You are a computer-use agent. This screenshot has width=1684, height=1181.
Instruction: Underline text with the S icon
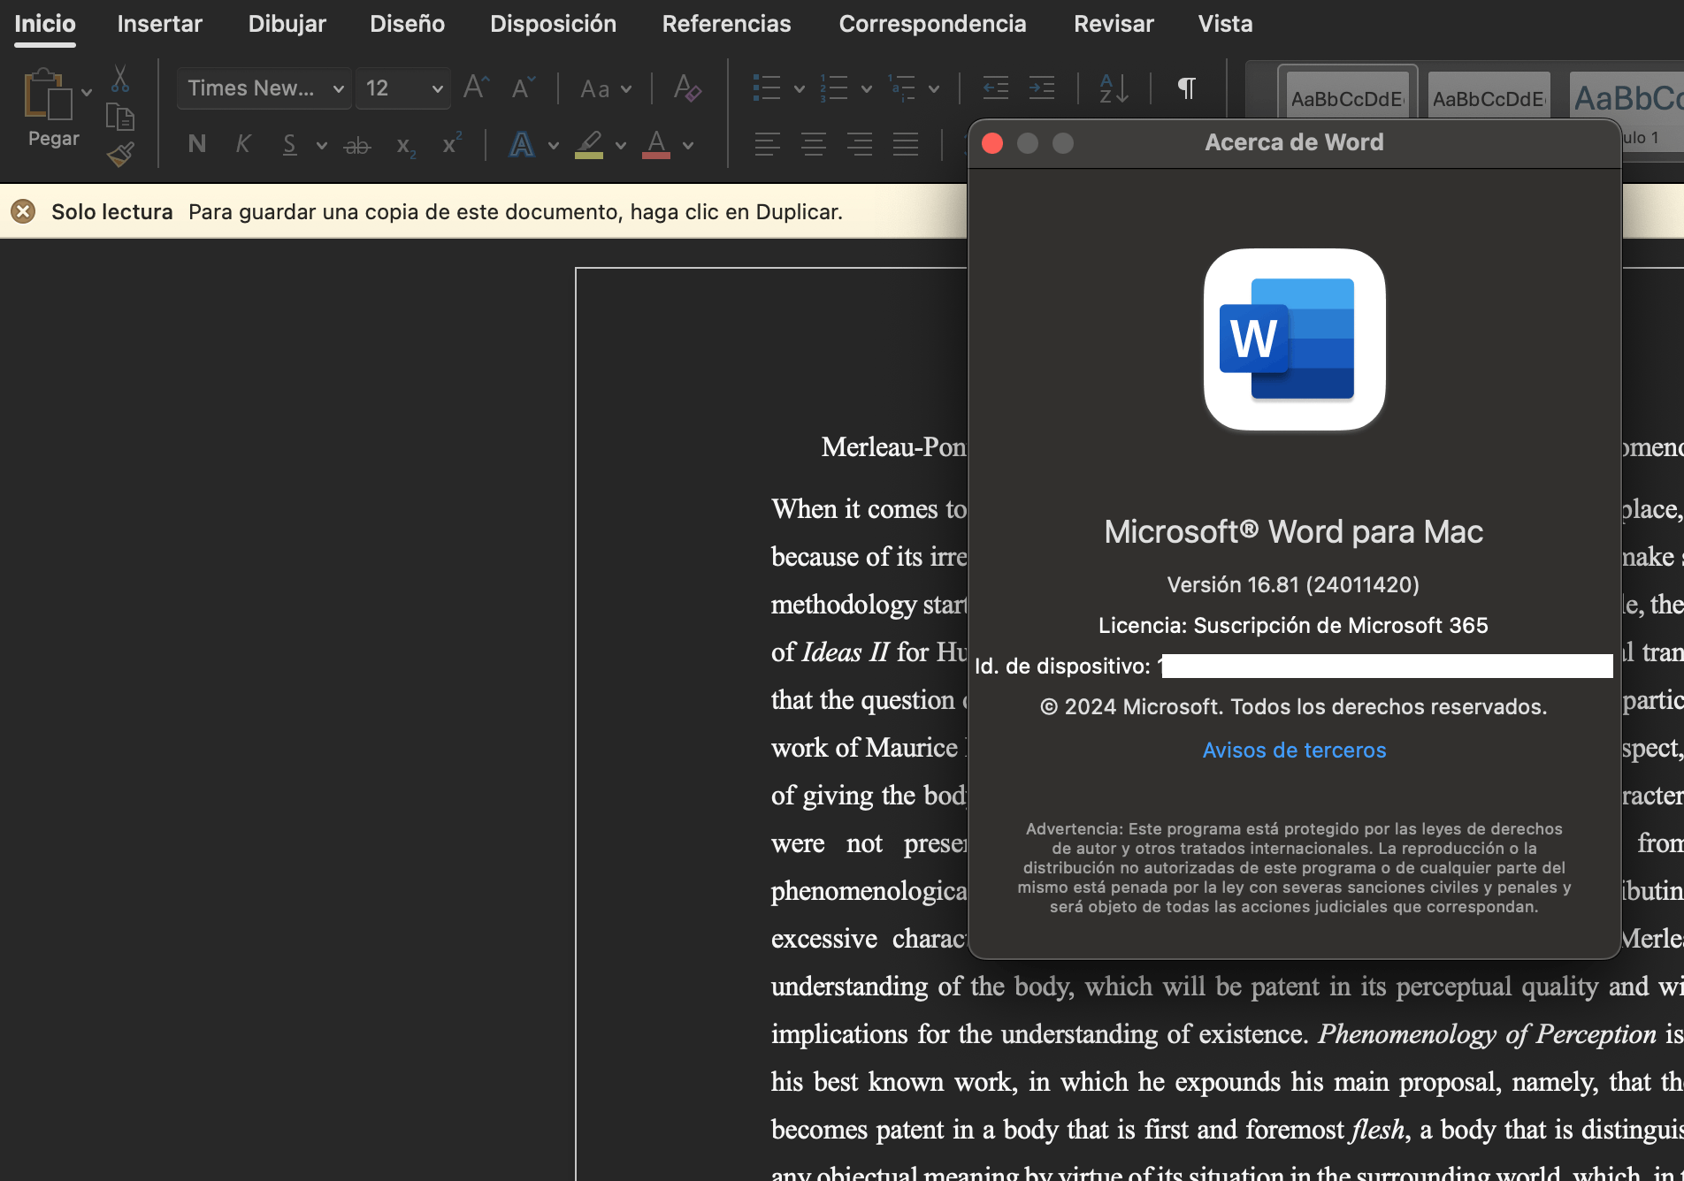[289, 144]
